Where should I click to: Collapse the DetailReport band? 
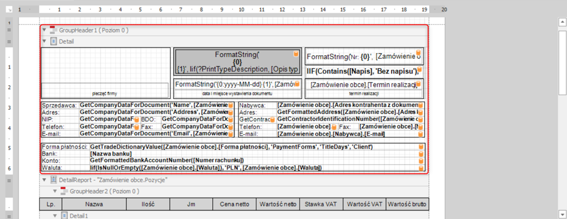coord(44,180)
